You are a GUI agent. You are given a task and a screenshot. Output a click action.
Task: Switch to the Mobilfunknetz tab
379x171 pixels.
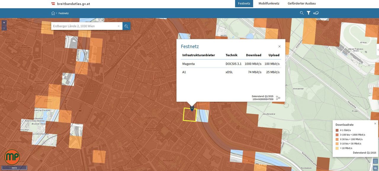tap(269, 4)
